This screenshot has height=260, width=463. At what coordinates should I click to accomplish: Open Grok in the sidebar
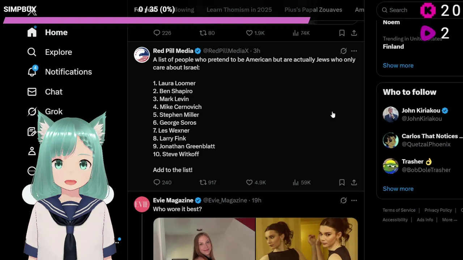coord(45,112)
